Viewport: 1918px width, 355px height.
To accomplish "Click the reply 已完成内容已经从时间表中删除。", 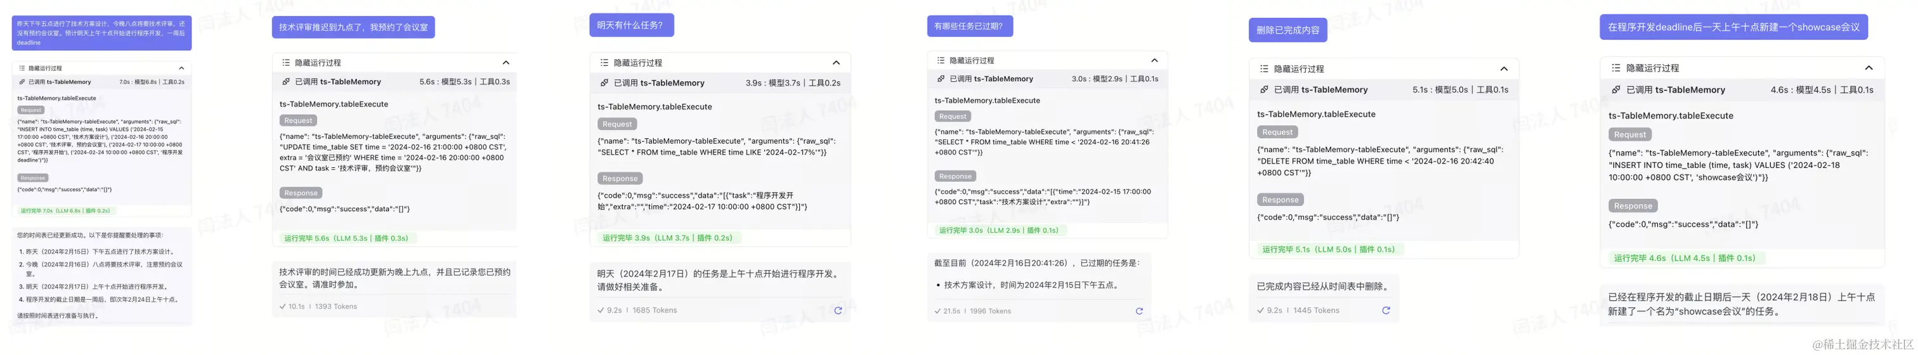I will 1322,287.
